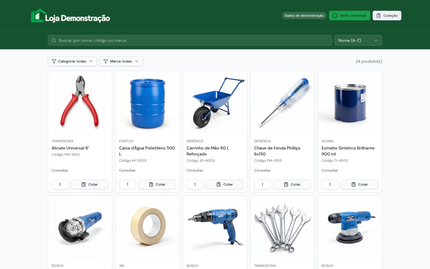Open the Nome (A-Z) sort dropdown
Viewport: 430px width, 269px height.
[358, 40]
